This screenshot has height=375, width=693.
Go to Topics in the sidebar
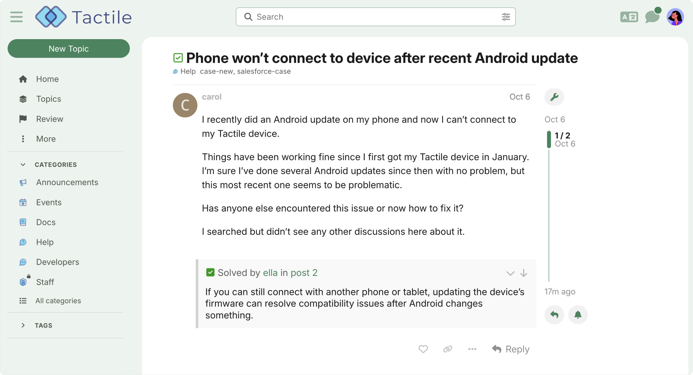[x=48, y=99]
